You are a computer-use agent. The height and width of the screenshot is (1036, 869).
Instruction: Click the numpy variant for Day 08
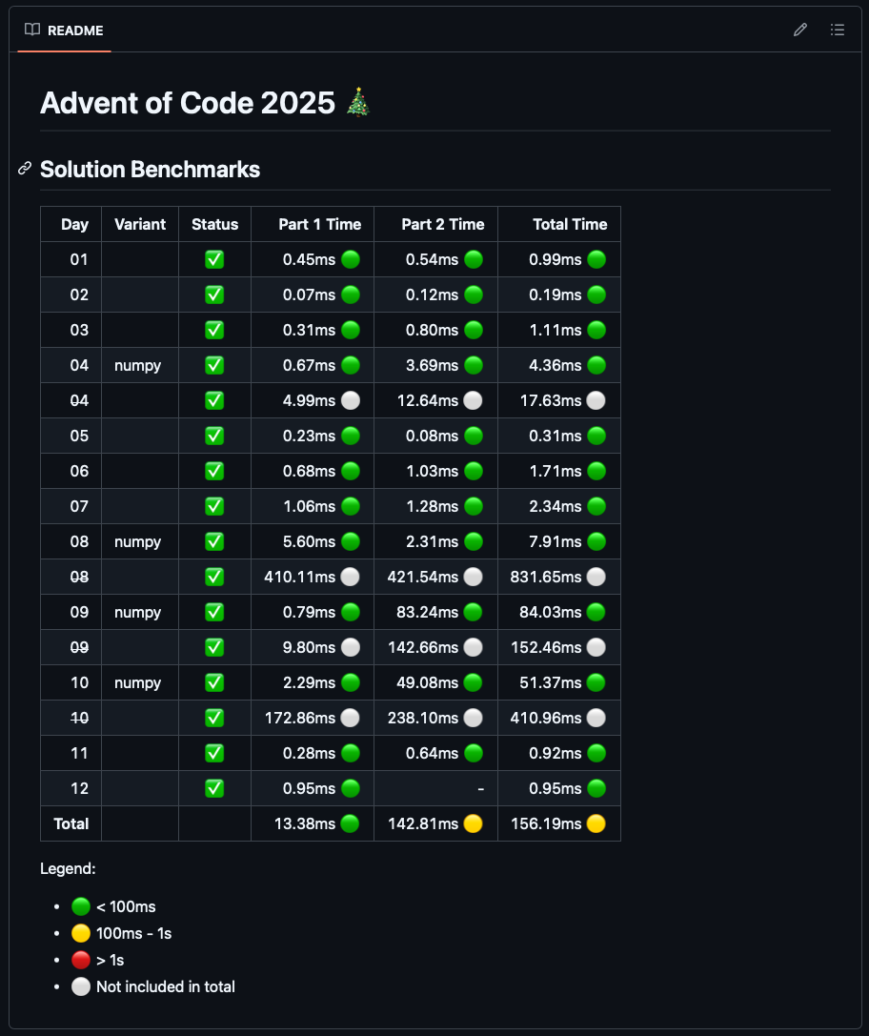tap(138, 541)
